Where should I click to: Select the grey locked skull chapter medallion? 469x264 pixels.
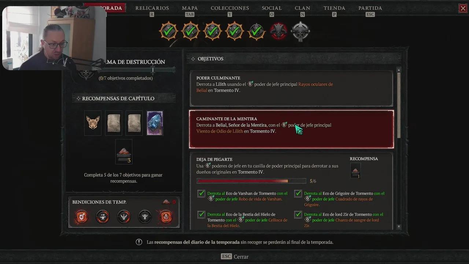(x=300, y=32)
